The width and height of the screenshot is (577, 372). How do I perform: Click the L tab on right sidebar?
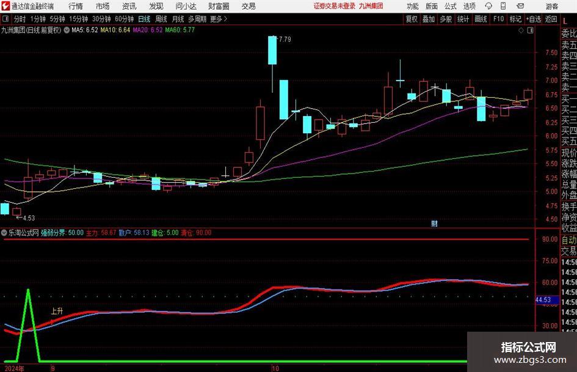tap(565, 21)
